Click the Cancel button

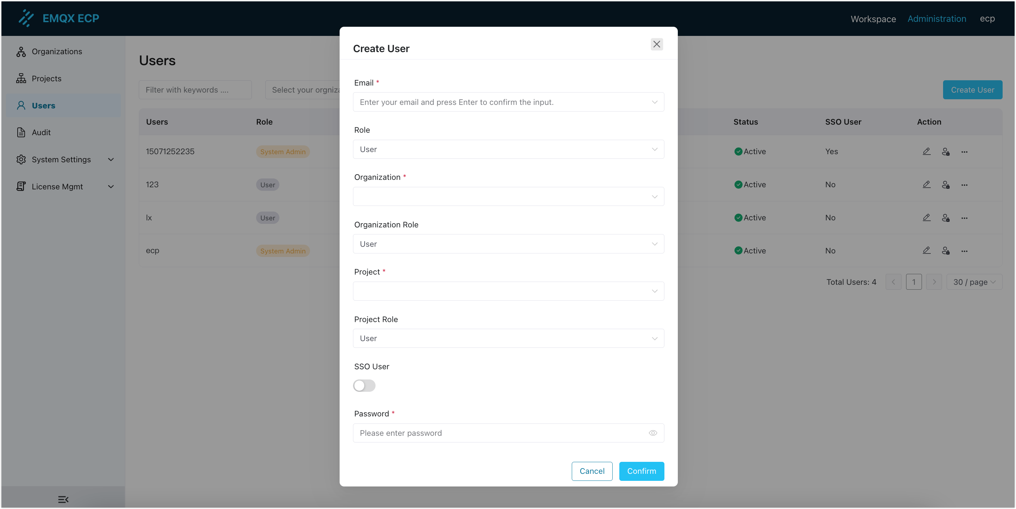(591, 471)
